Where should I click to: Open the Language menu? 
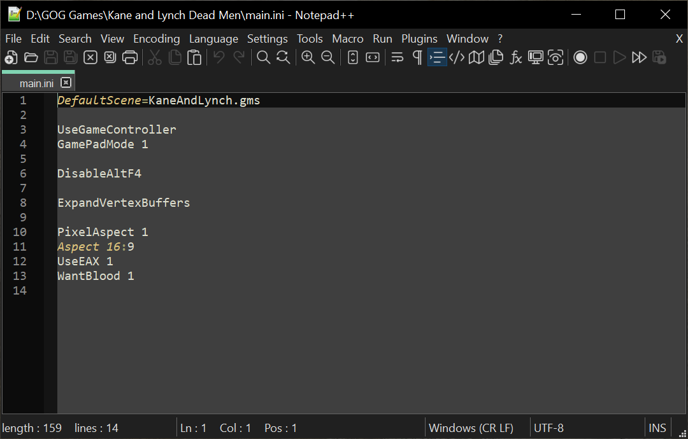(x=213, y=39)
